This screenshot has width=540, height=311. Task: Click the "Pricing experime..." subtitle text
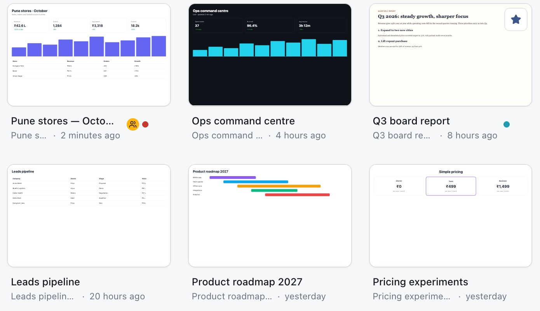coord(412,296)
